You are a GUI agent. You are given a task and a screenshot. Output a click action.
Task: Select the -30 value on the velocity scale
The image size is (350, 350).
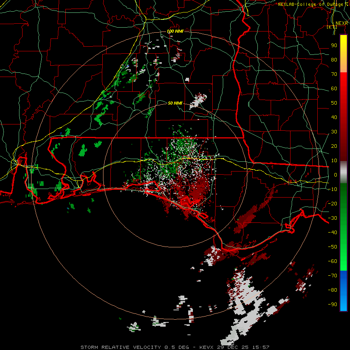tap(332, 218)
